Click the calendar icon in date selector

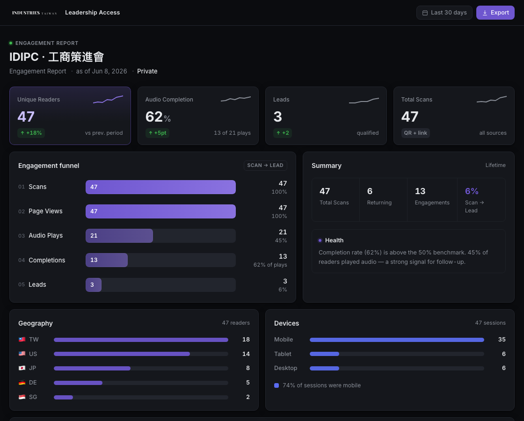[x=425, y=13]
